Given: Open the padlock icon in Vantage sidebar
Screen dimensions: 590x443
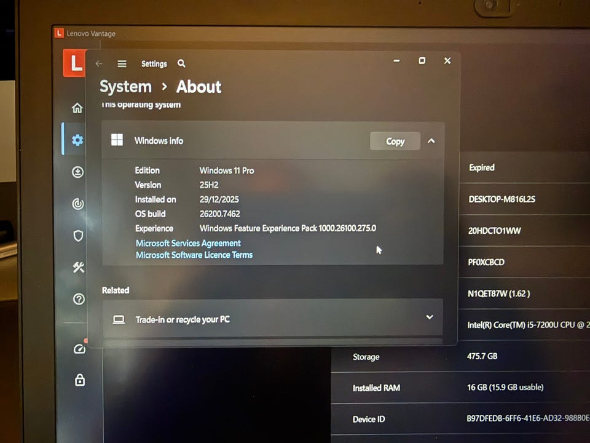Looking at the screenshot, I should click(x=80, y=380).
